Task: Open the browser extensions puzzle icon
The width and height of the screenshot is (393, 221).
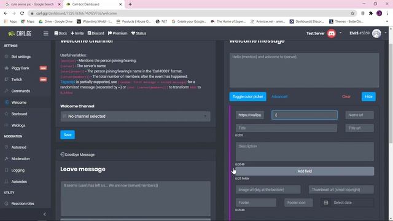Action: click(371, 14)
